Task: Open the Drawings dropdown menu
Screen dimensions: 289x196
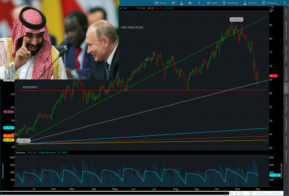Action: (x=230, y=3)
